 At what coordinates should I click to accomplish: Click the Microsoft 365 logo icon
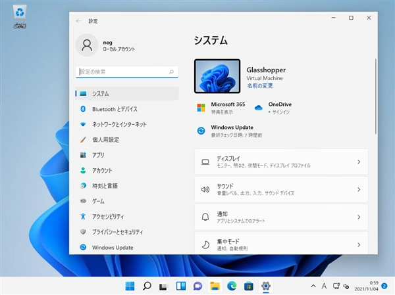(201, 108)
